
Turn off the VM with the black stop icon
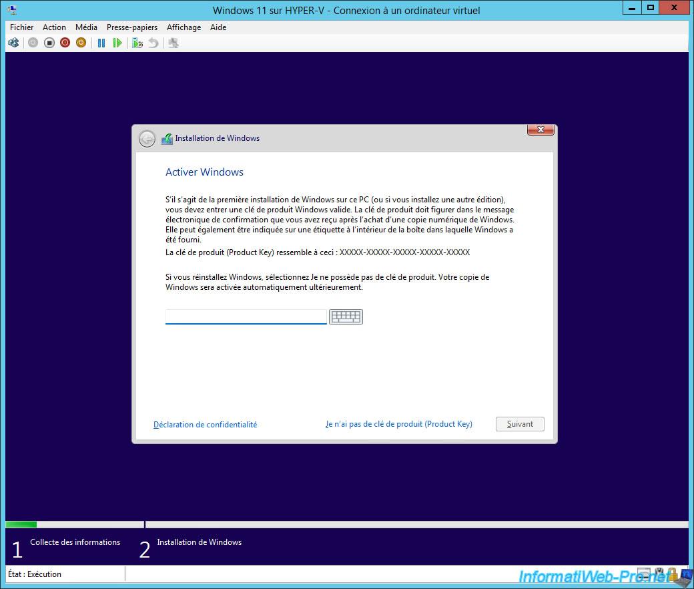49,43
